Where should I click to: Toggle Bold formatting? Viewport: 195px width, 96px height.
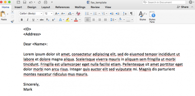[x=22, y=20]
